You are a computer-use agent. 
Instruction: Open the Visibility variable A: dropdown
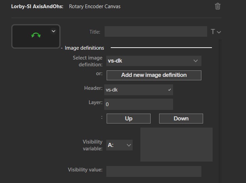pos(119,145)
